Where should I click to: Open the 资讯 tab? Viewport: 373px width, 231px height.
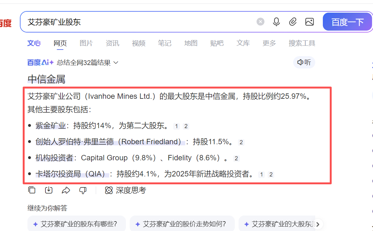pyautogui.click(x=112, y=43)
